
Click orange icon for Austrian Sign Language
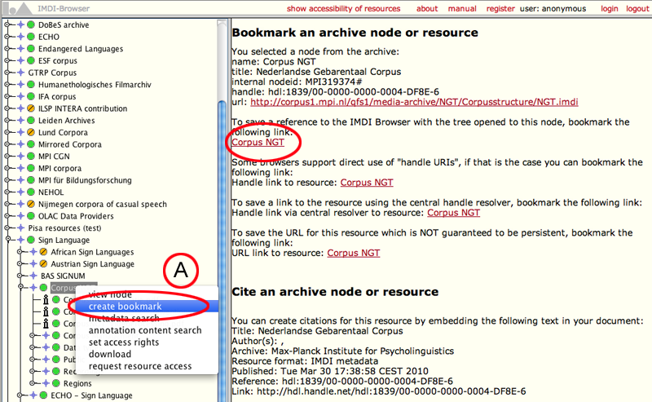click(43, 264)
